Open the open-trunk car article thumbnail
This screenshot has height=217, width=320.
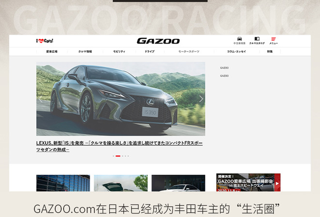(x=121, y=183)
